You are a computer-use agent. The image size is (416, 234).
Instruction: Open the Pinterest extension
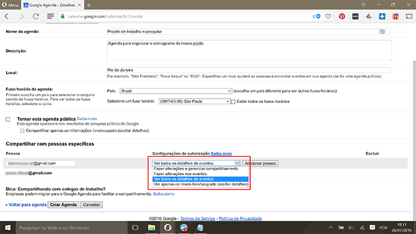342,16
